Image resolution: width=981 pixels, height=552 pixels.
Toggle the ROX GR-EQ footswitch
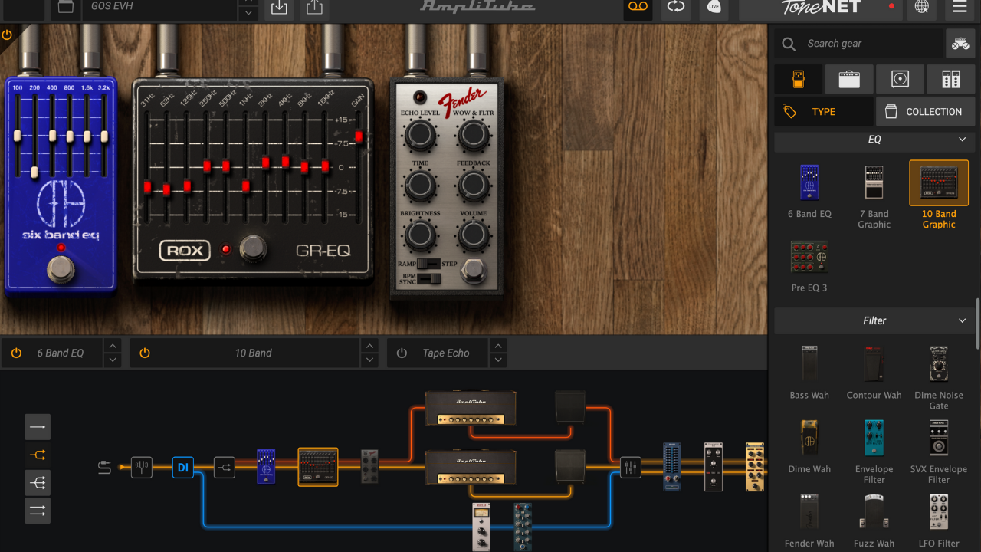(253, 249)
